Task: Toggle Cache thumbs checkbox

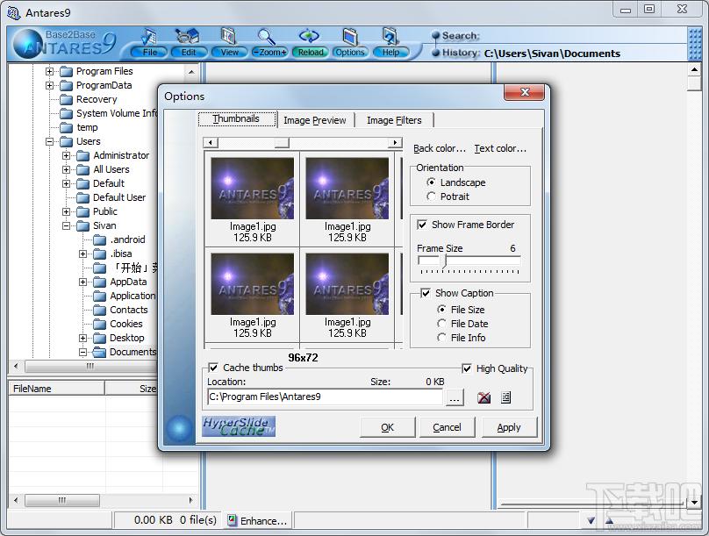Action: (x=213, y=368)
